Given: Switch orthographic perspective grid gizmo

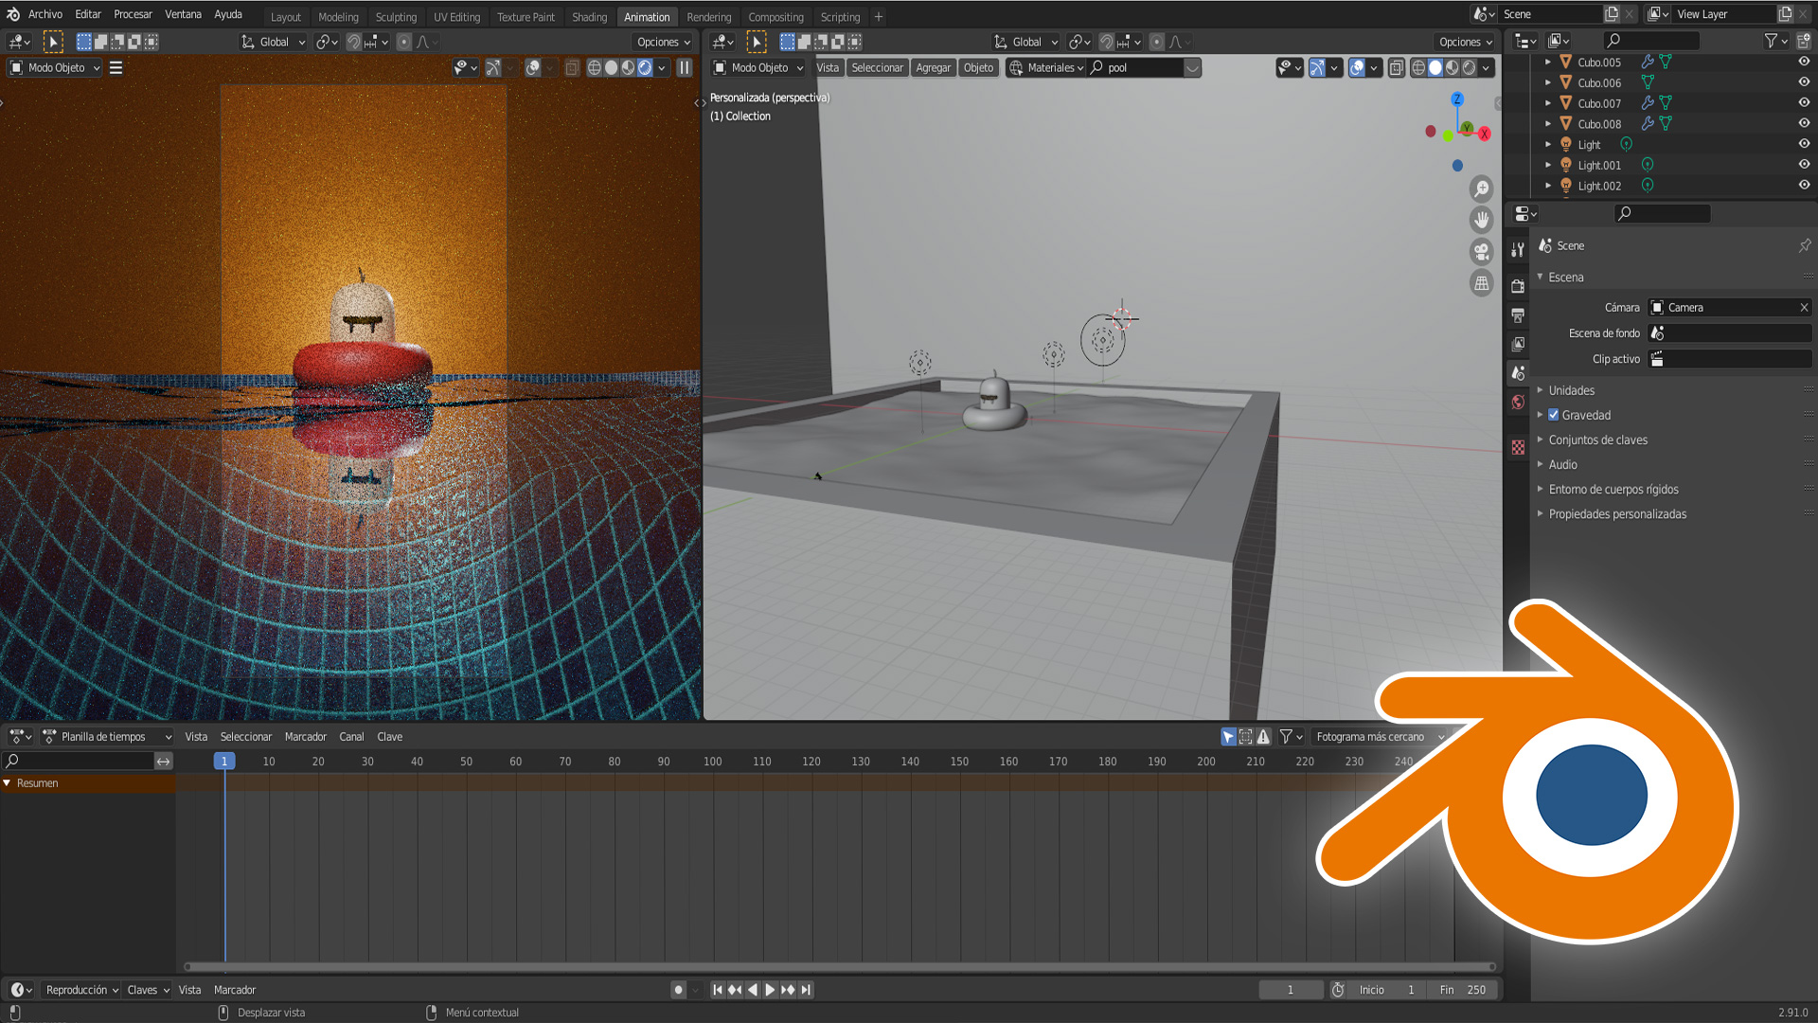Looking at the screenshot, I should point(1481,283).
